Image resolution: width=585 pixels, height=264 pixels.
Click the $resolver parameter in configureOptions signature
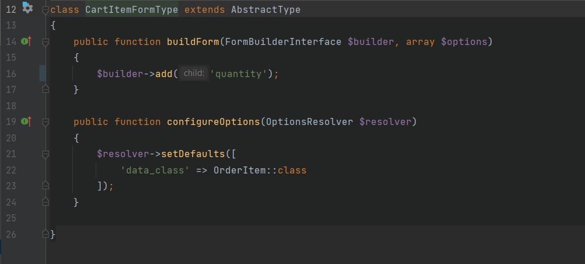point(386,121)
